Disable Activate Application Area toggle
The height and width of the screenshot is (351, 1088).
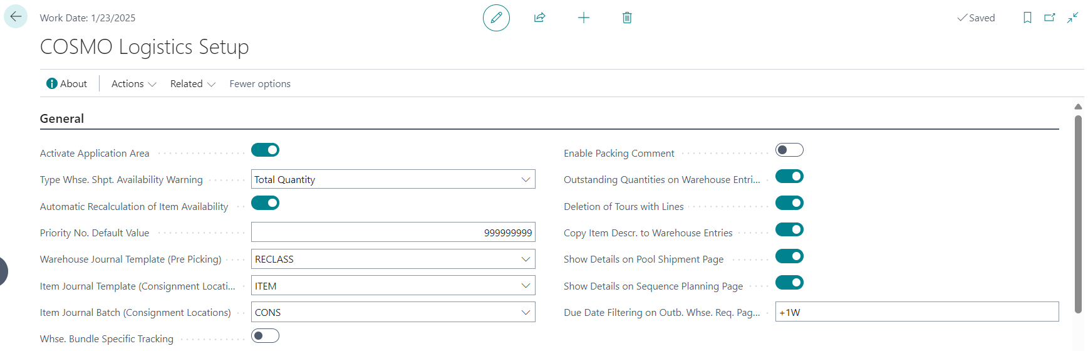[x=265, y=150]
